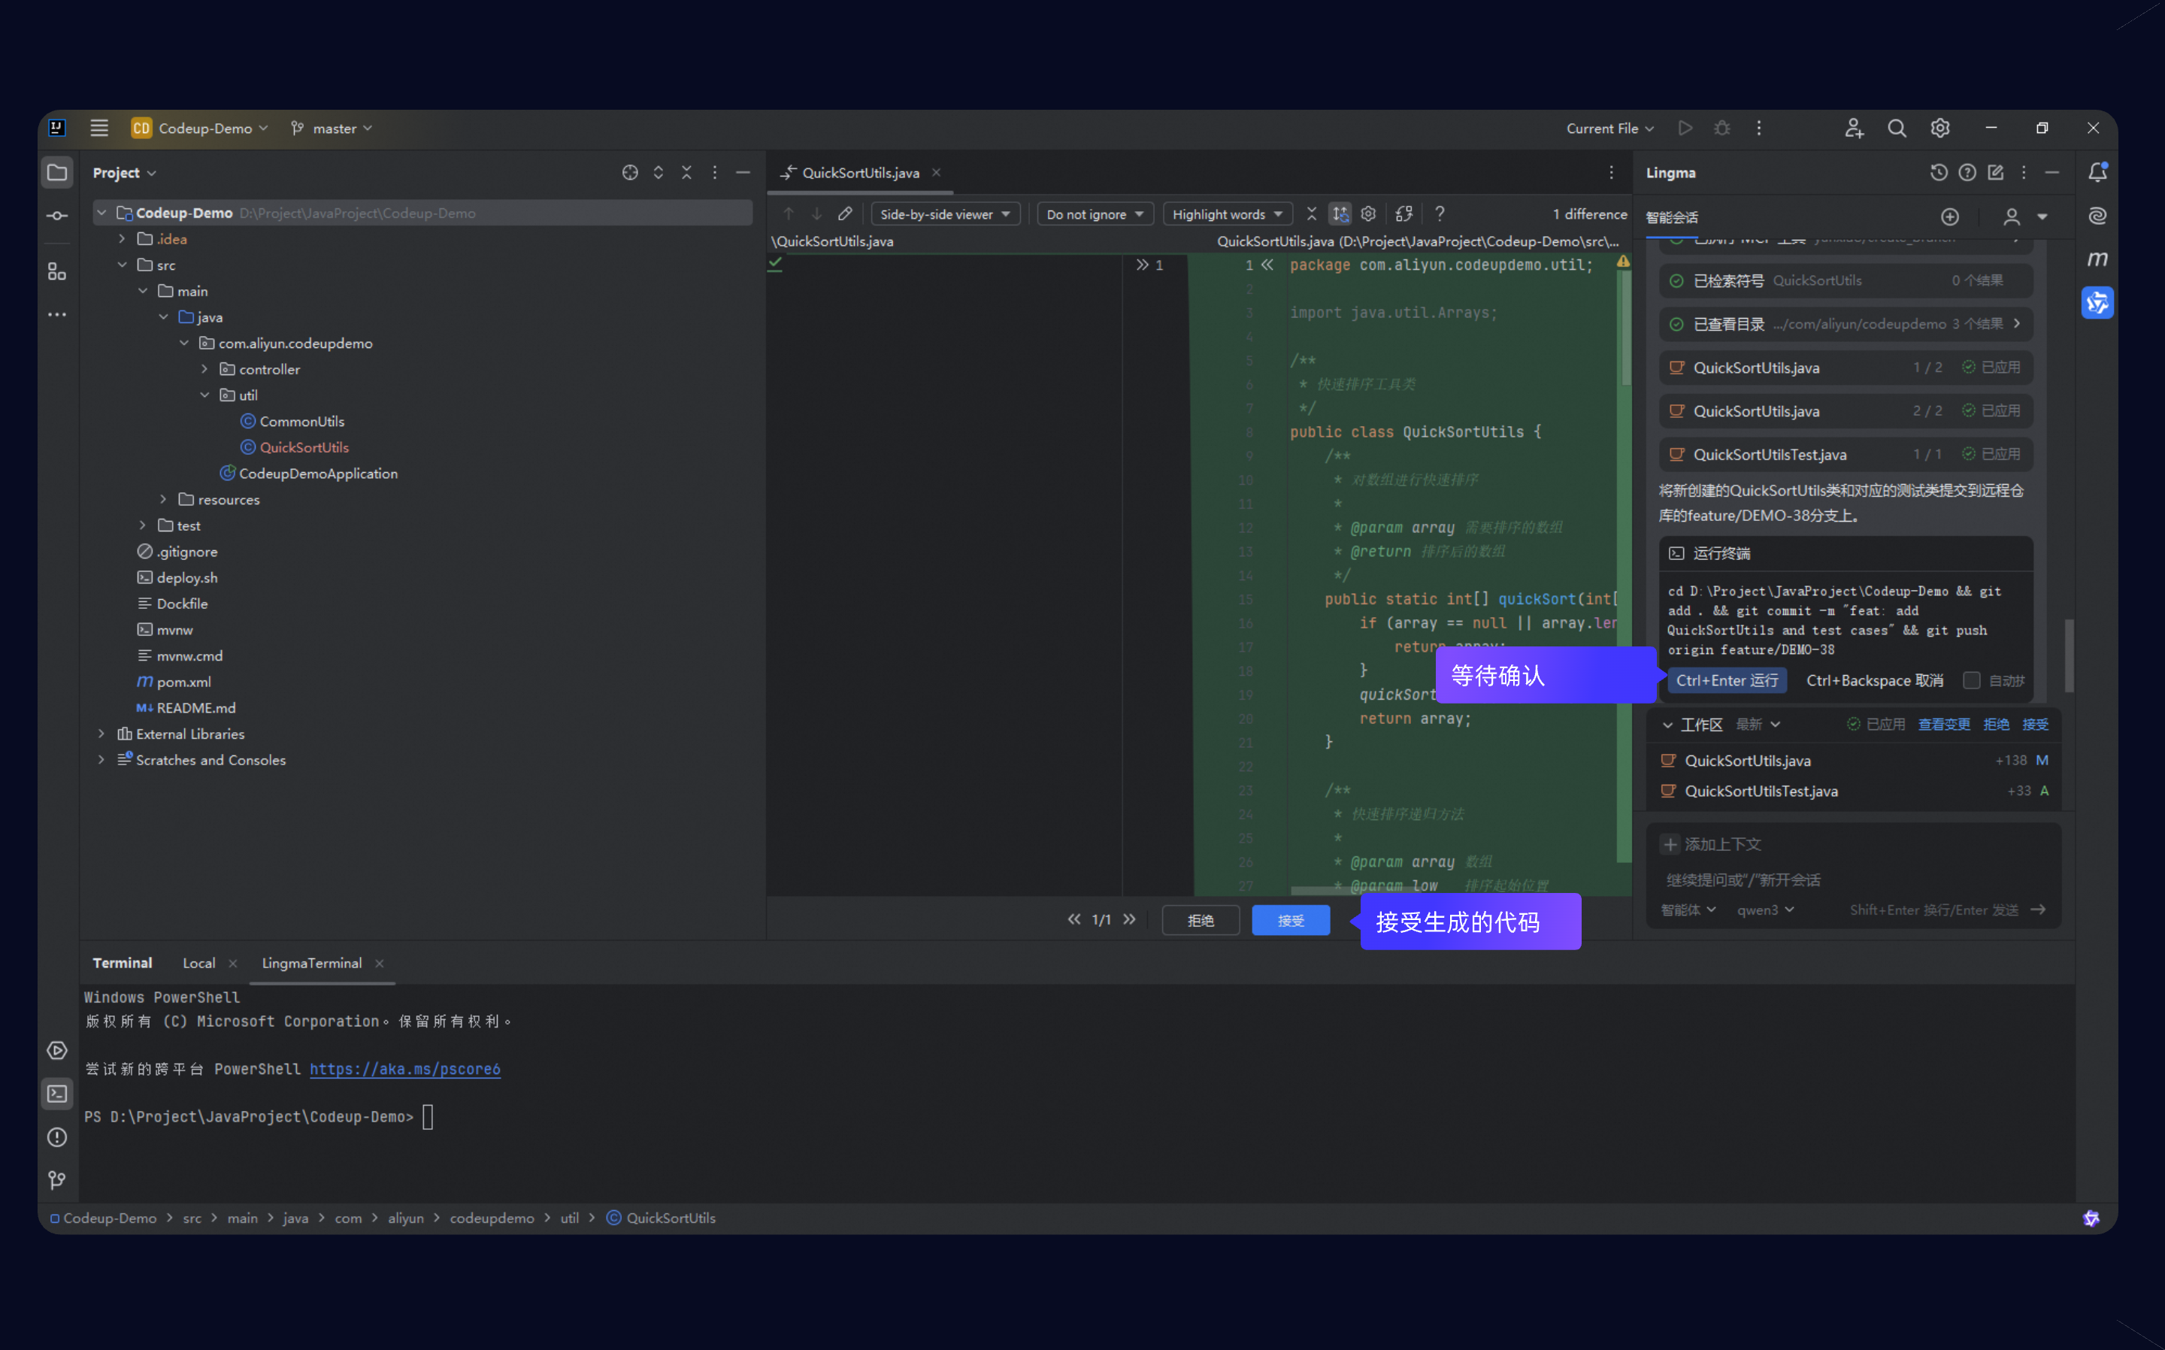The width and height of the screenshot is (2165, 1350).
Task: Open the Highlight words dropdown
Action: (1228, 214)
